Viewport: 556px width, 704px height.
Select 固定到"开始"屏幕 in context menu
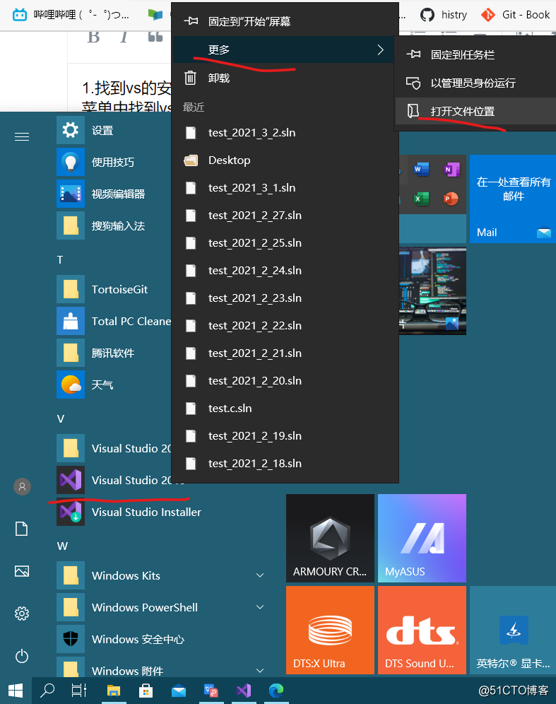coord(285,21)
